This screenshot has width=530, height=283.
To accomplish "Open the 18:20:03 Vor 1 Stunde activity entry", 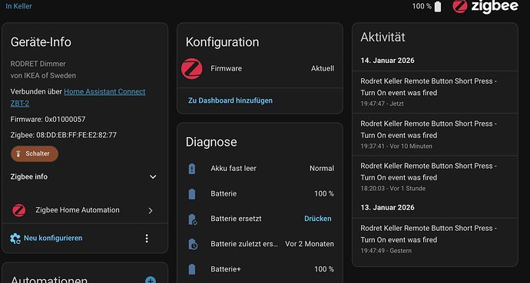I will 435,176.
